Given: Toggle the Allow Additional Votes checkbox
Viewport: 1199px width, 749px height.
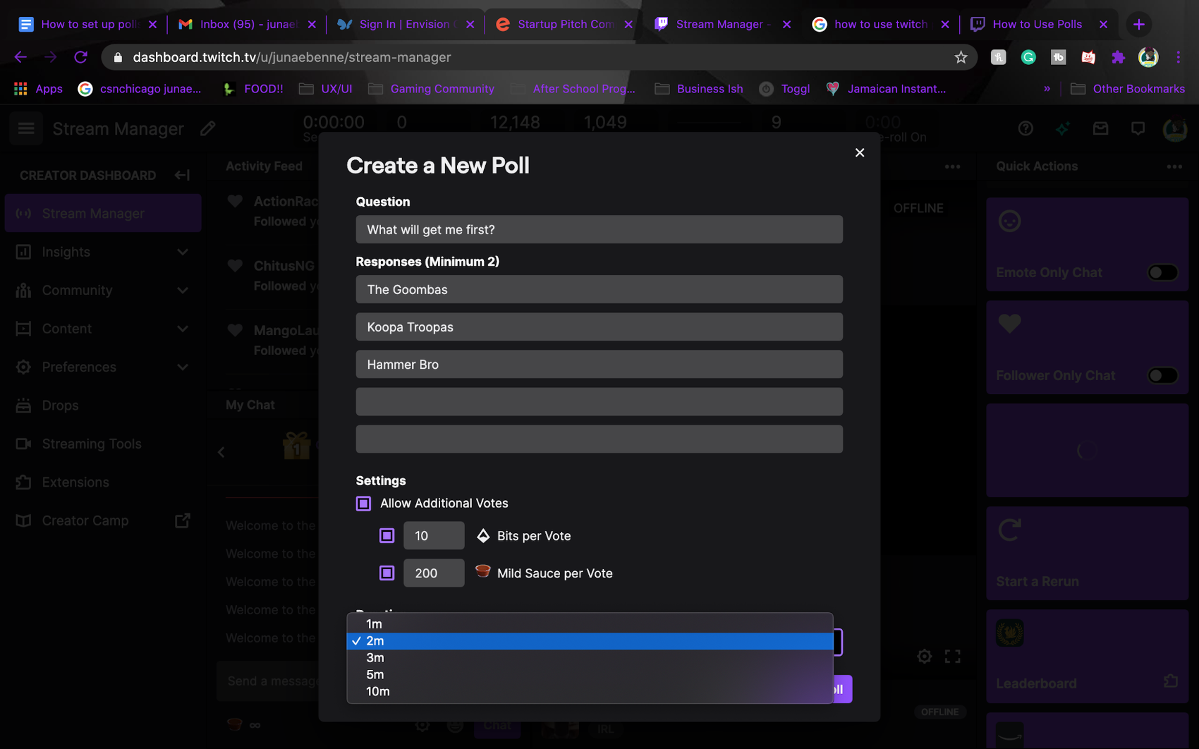Looking at the screenshot, I should click(363, 503).
